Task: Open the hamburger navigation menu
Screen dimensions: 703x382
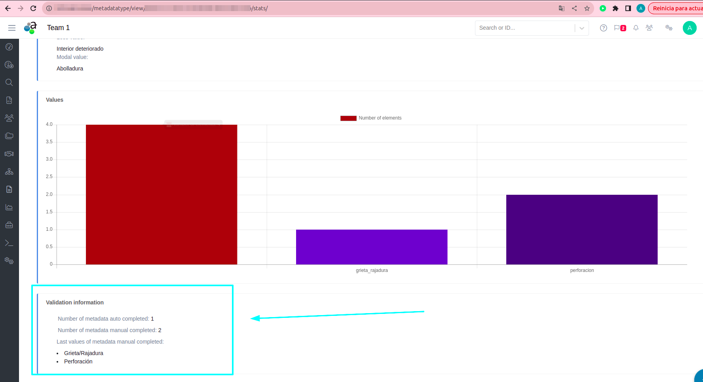Action: point(12,28)
